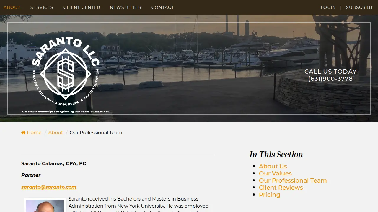
Task: Open Client Reviews in sidebar
Action: (x=281, y=188)
